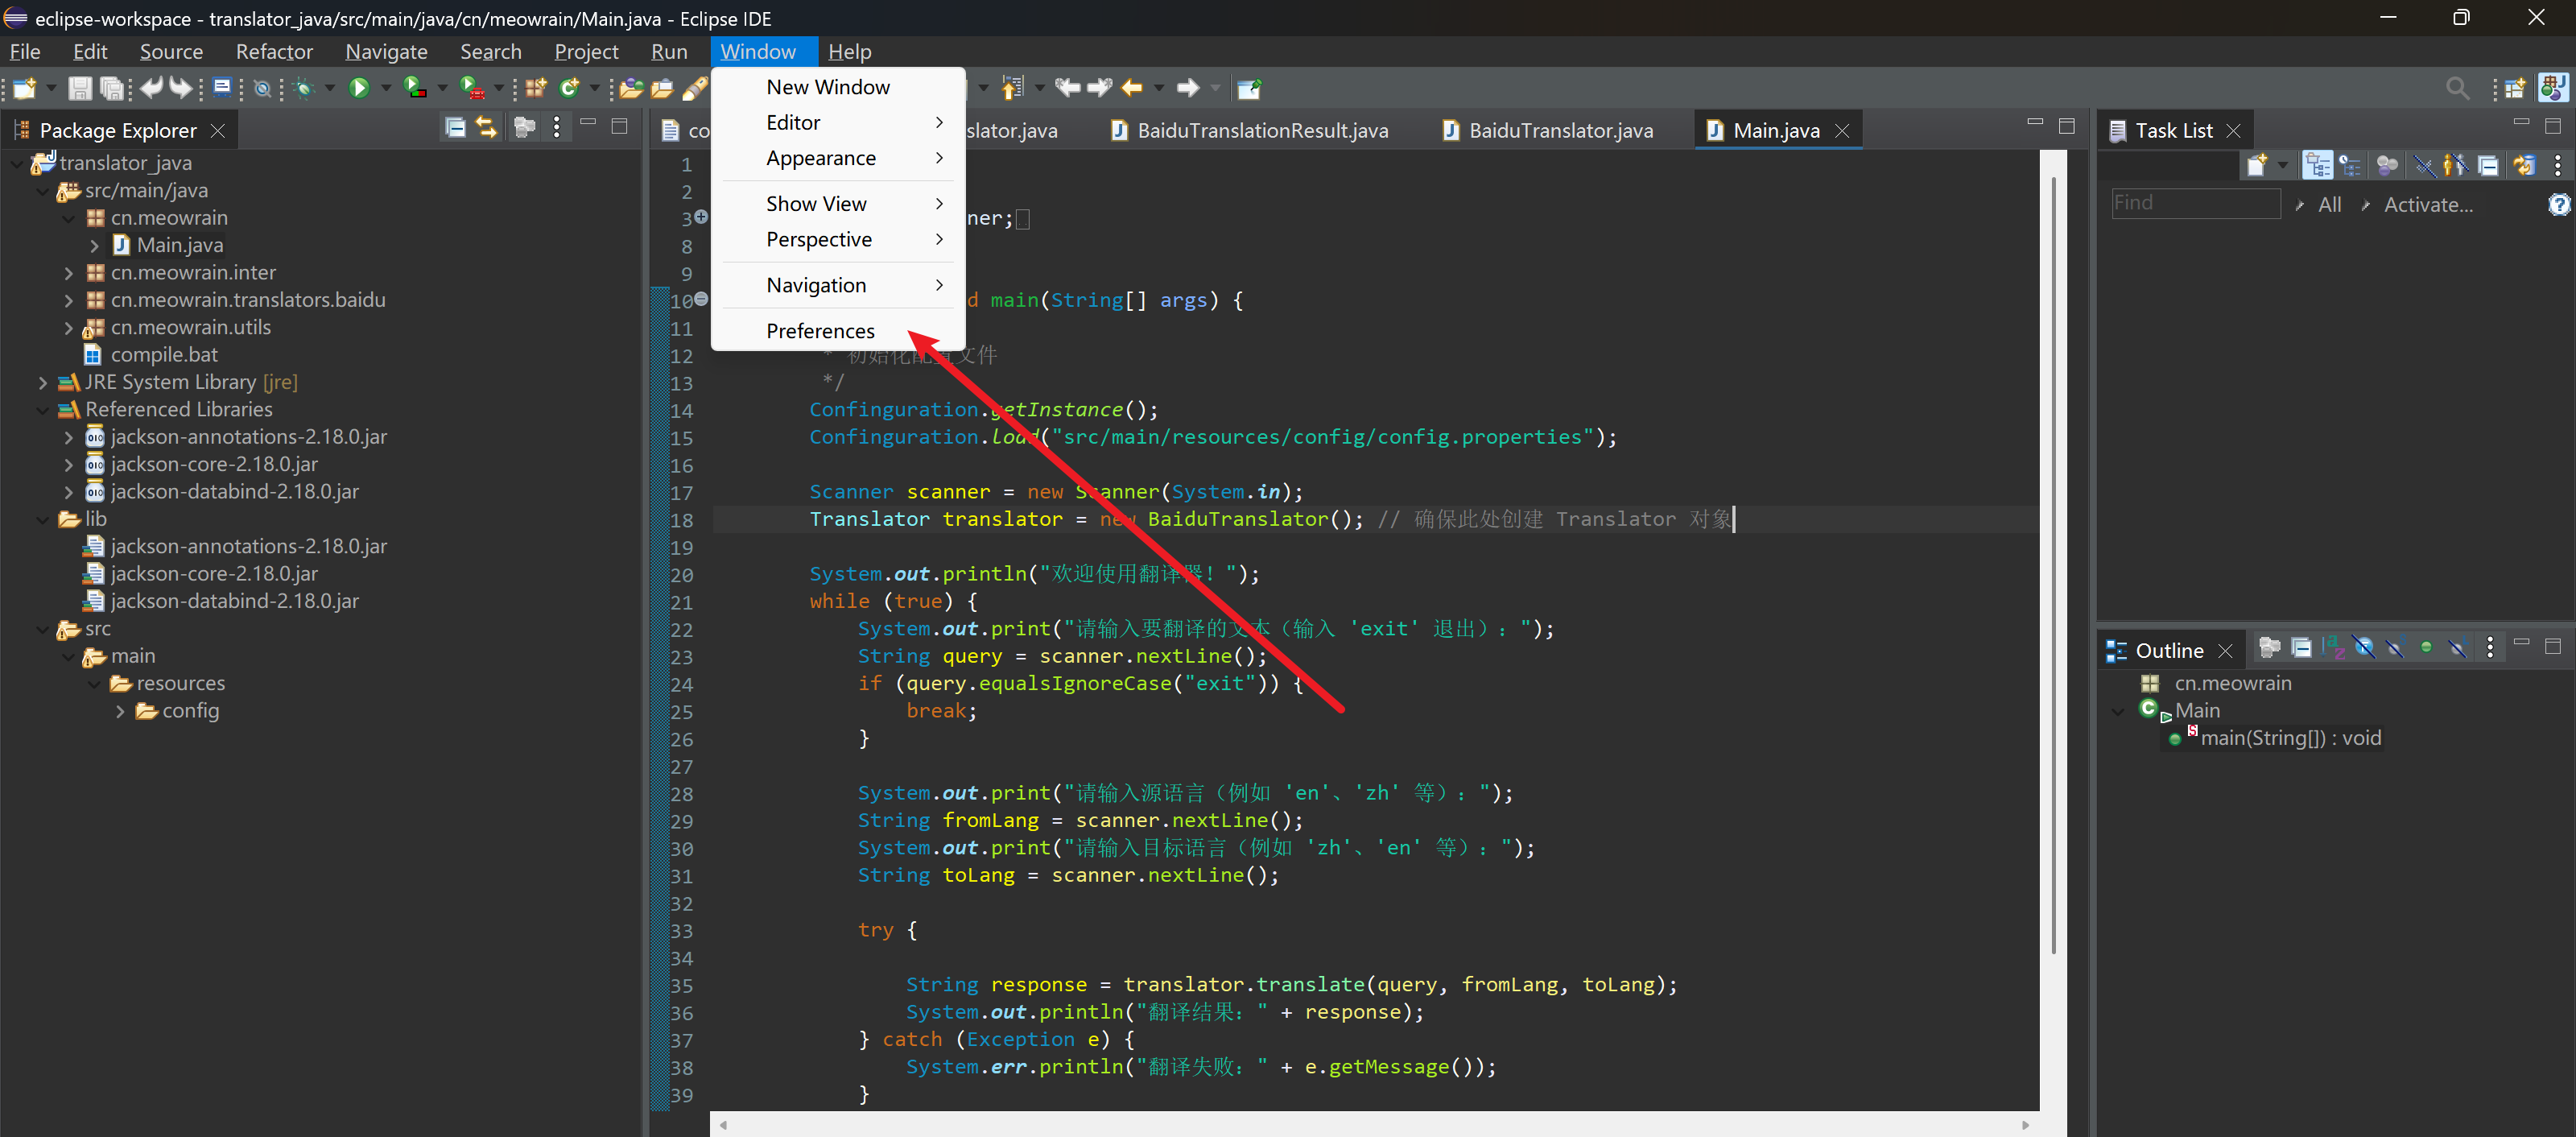The height and width of the screenshot is (1137, 2576).
Task: Click the Activate... link in Task List
Action: click(x=2427, y=205)
